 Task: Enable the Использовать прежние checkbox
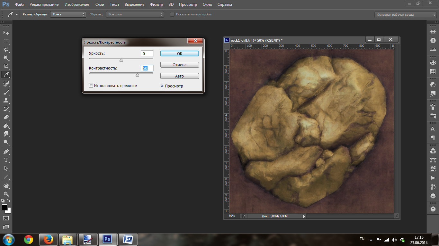[91, 86]
